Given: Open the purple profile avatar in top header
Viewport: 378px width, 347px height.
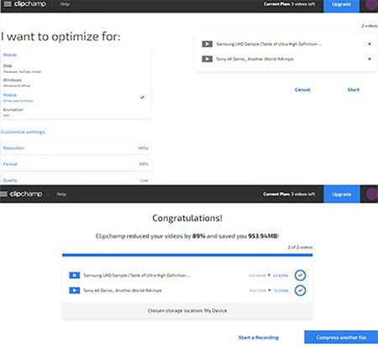Looking at the screenshot, I should 372,5.
